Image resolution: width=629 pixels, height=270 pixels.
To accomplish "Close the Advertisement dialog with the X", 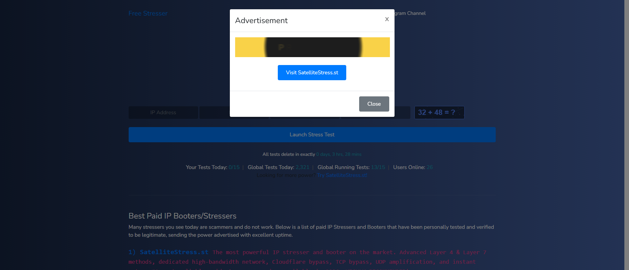I will pyautogui.click(x=387, y=19).
